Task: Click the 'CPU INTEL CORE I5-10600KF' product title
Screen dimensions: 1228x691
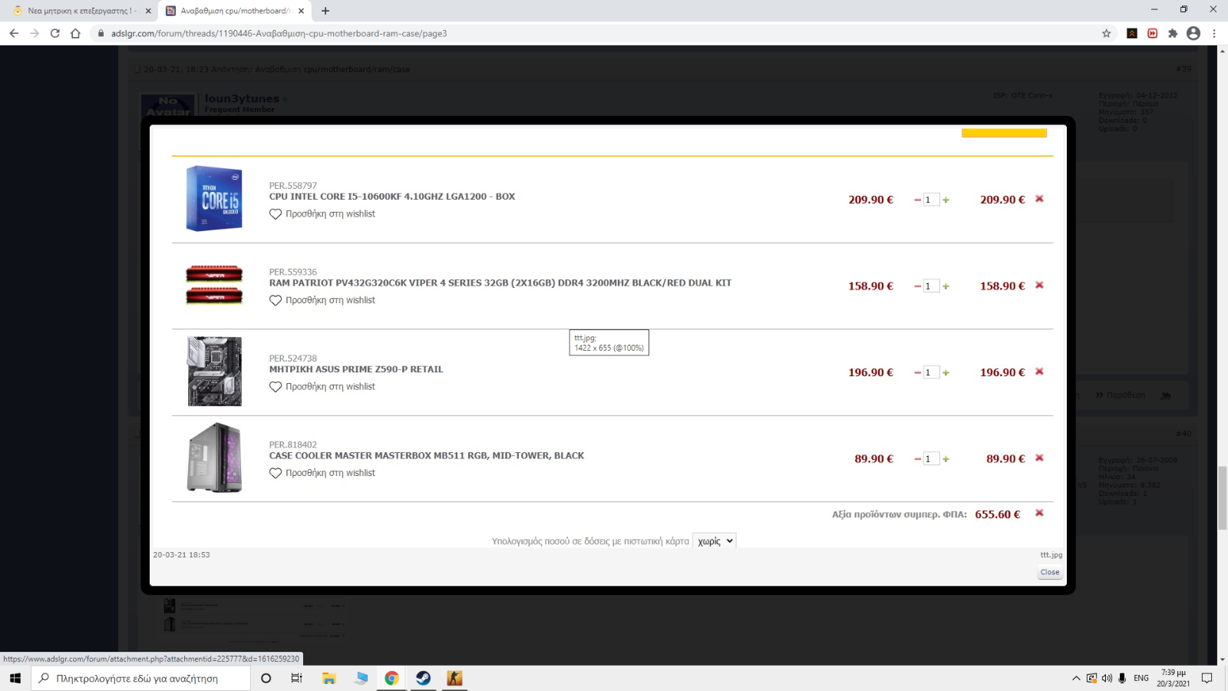Action: 391,197
